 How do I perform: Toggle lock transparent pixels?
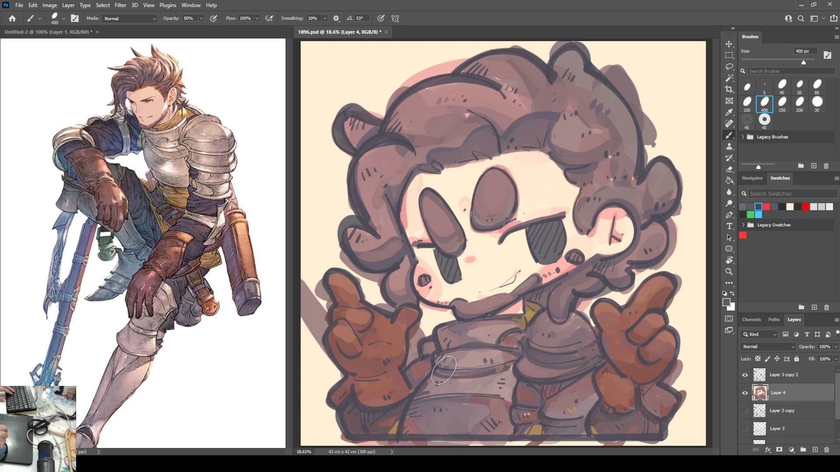click(x=758, y=359)
